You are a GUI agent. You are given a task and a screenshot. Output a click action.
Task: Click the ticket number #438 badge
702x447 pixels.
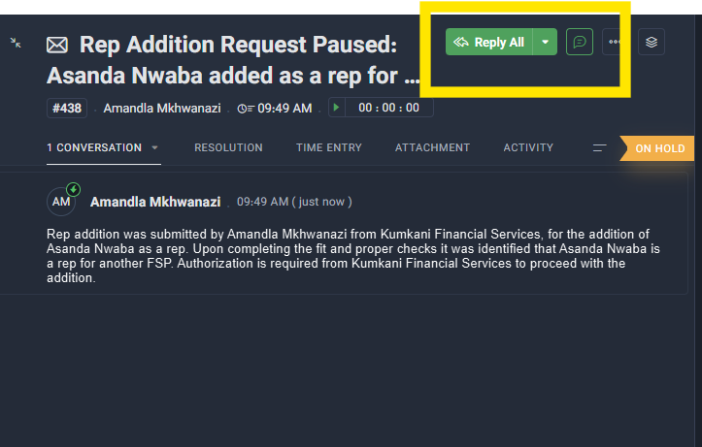point(67,109)
